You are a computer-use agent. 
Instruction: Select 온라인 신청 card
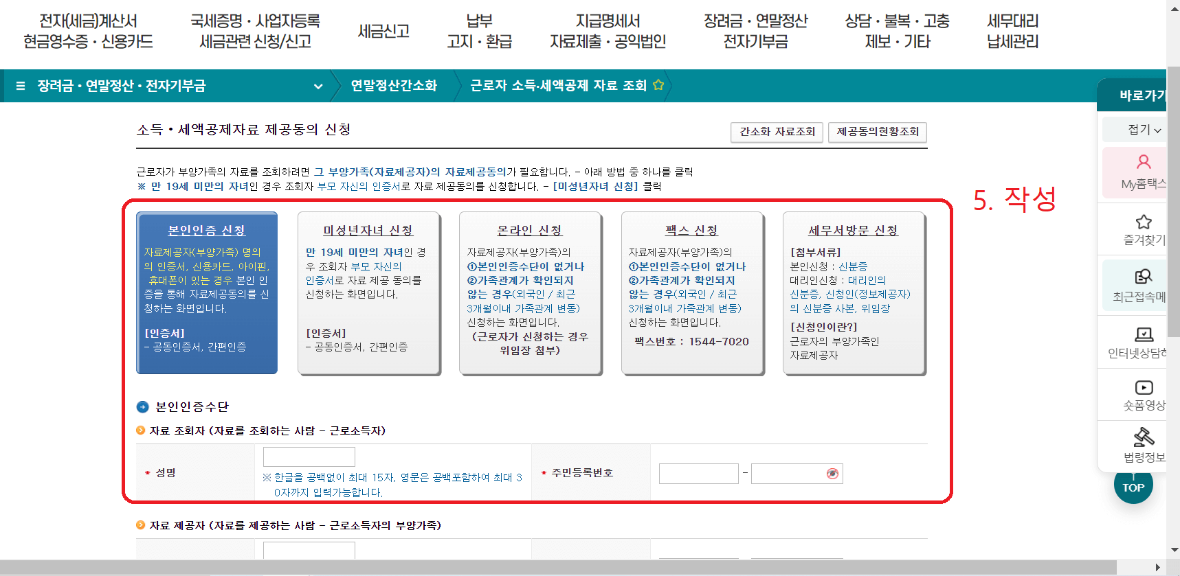point(530,293)
